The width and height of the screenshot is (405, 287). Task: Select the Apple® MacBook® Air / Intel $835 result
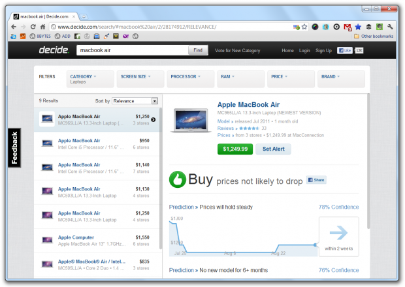pos(97,265)
